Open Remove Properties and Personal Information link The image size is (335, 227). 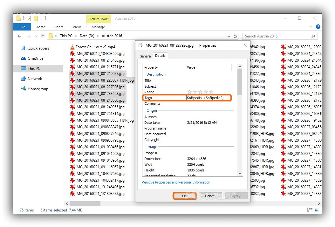pyautogui.click(x=176, y=182)
